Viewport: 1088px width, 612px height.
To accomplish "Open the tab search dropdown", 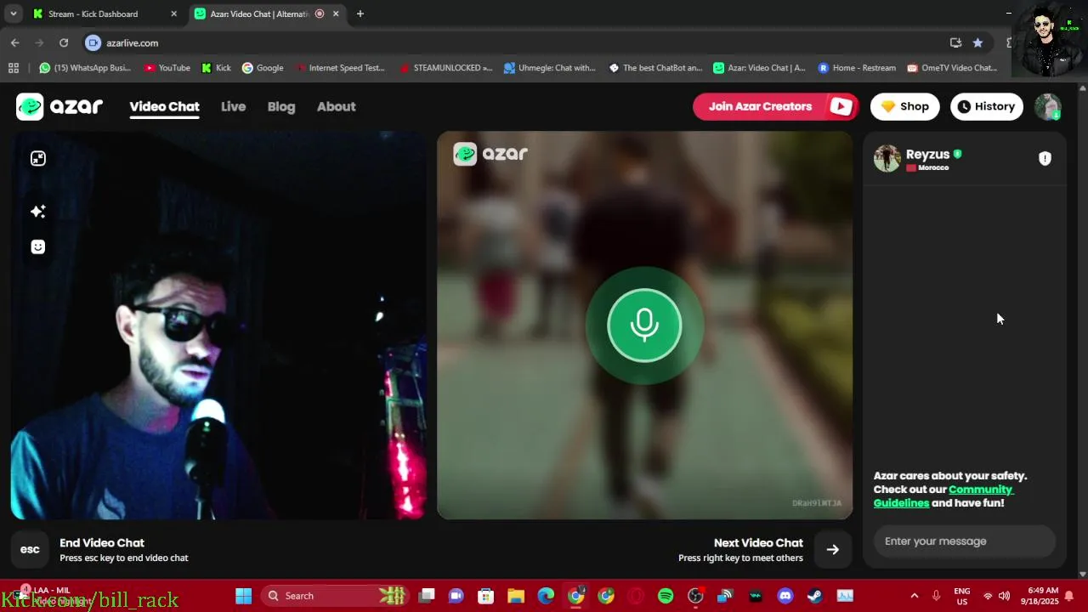I will coord(13,14).
